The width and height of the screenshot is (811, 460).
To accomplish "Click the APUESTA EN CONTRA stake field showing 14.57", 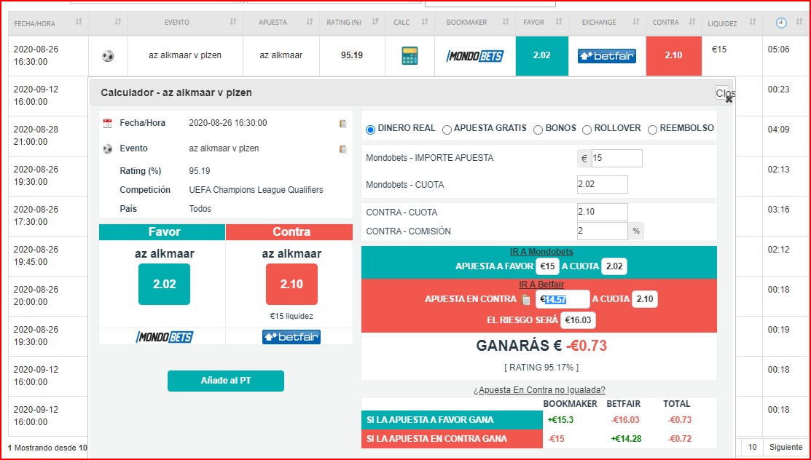I will (563, 299).
